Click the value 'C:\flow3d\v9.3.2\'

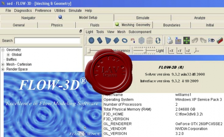tap(189, 114)
